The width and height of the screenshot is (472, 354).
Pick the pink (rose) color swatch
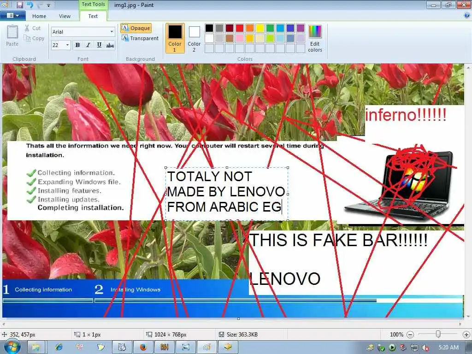click(240, 38)
